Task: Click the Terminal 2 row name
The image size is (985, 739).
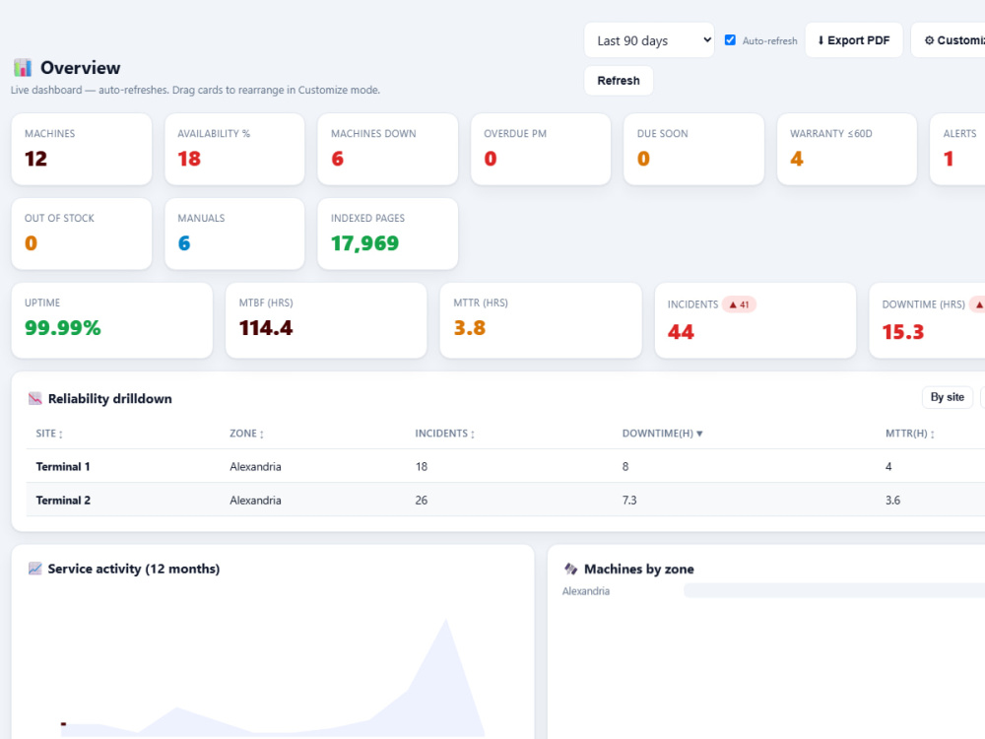Action: pos(63,501)
